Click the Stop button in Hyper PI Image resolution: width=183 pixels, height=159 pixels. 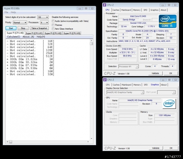(x=23, y=28)
